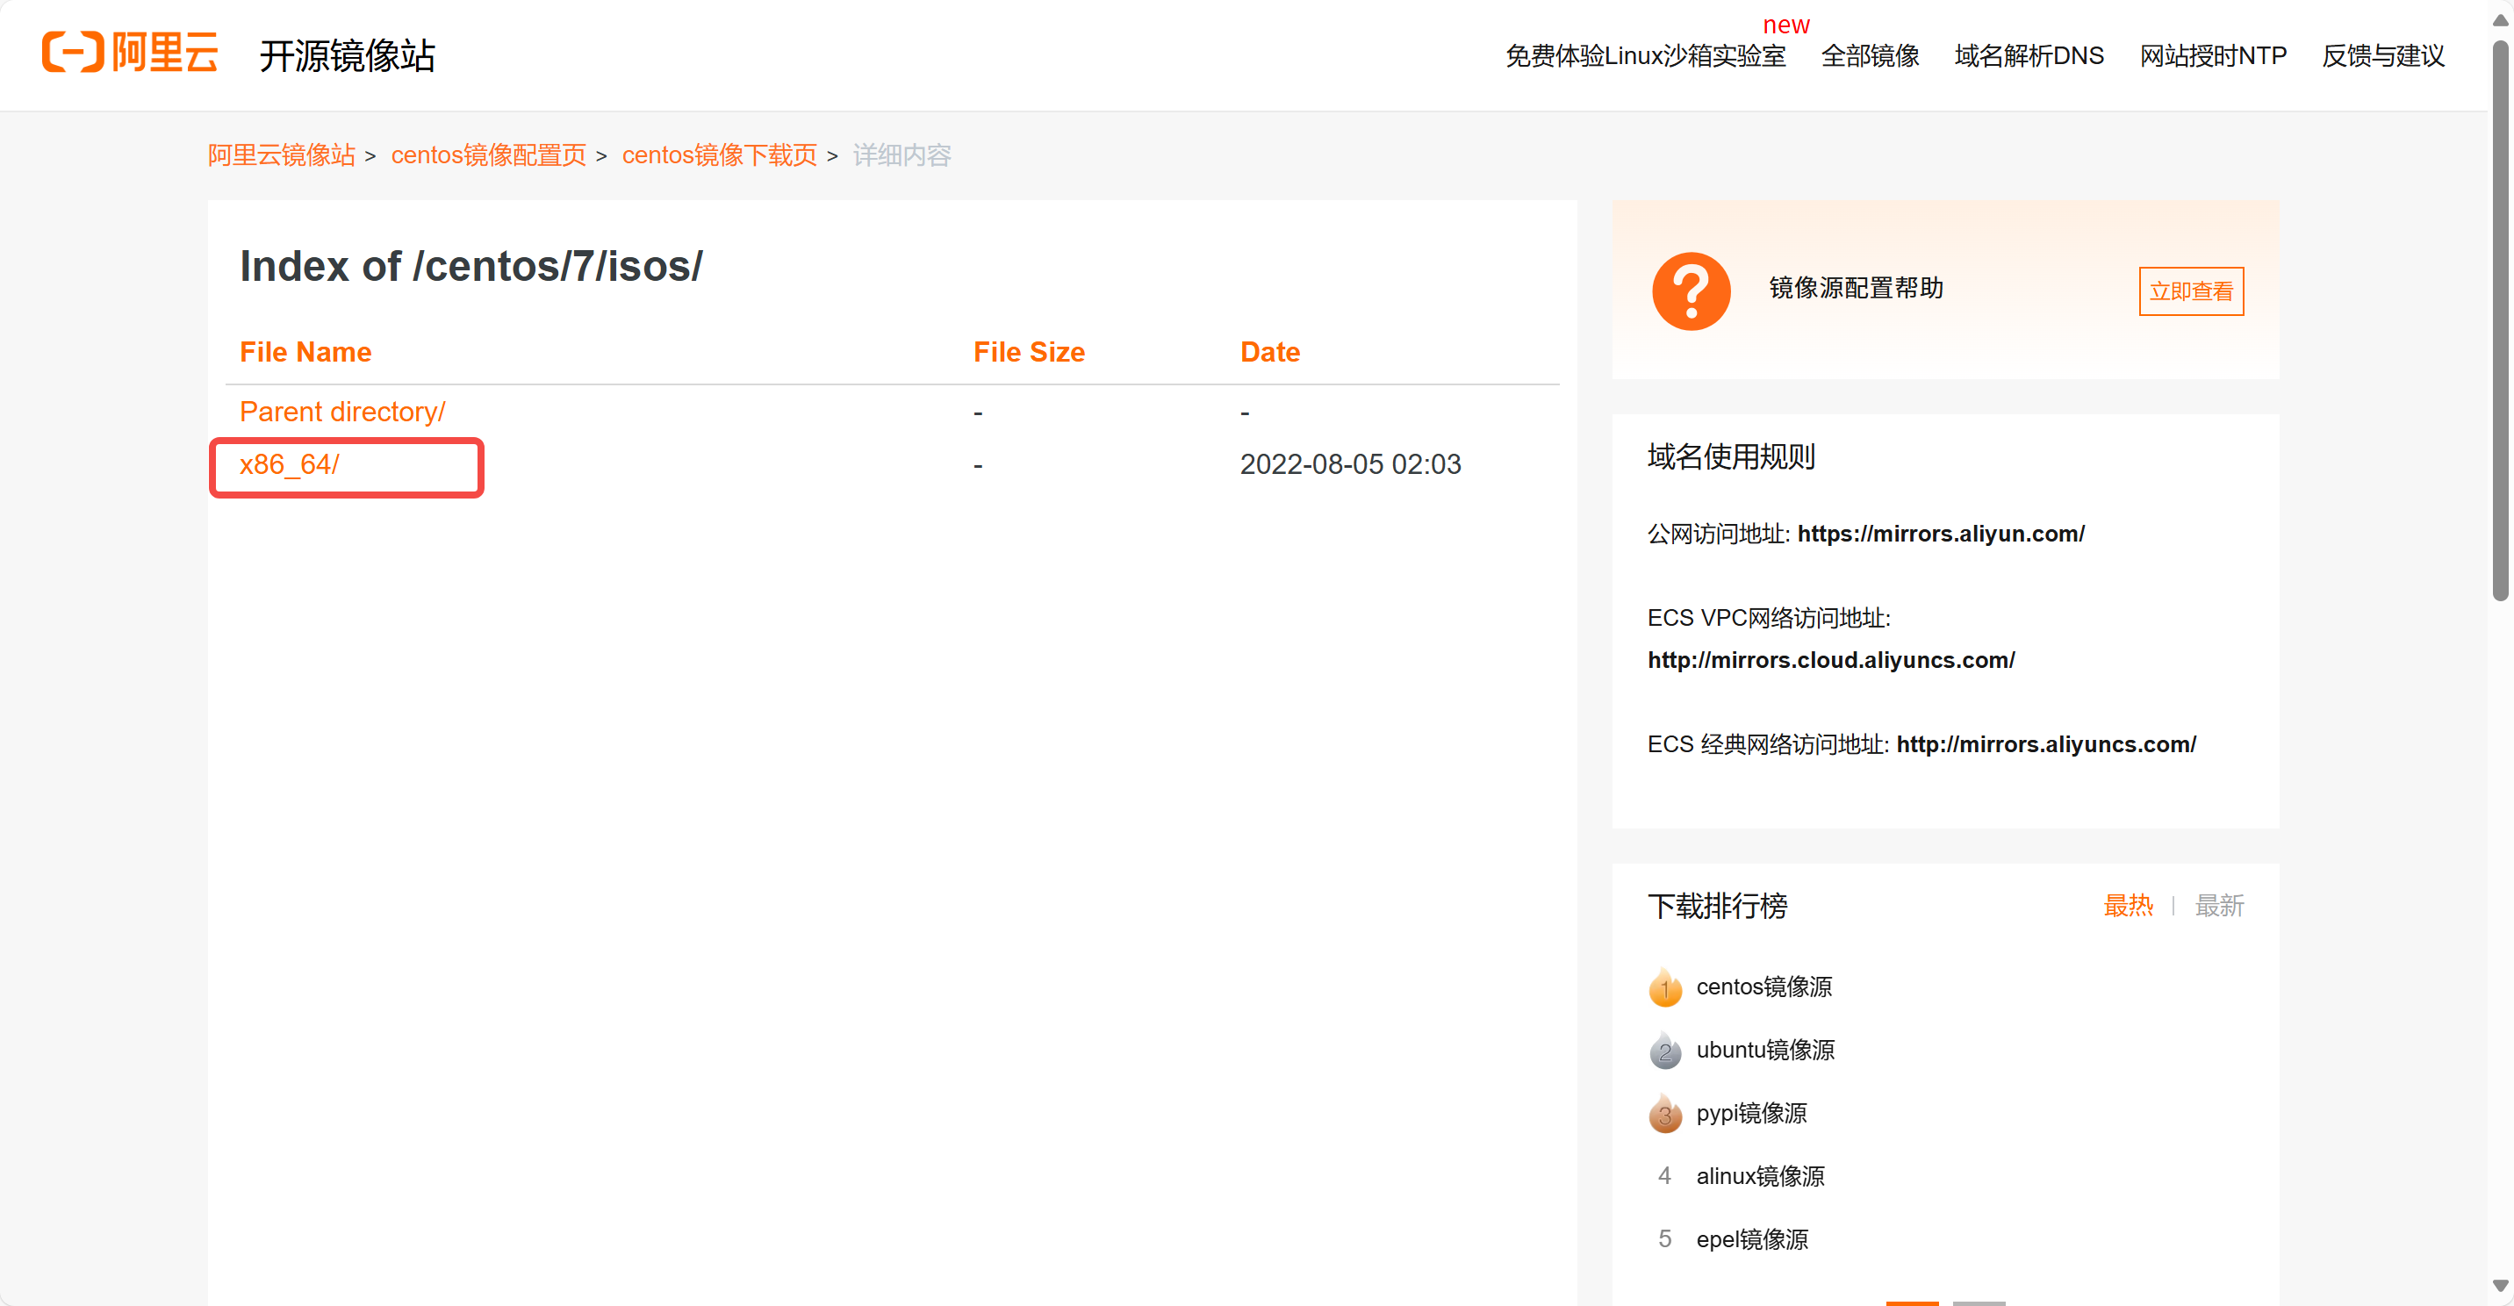Open the 免费体验Linux沙箱实验室 menu item
This screenshot has width=2514, height=1306.
point(1645,55)
